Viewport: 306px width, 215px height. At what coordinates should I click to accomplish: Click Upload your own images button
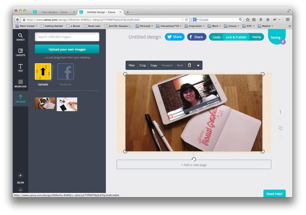(x=67, y=49)
